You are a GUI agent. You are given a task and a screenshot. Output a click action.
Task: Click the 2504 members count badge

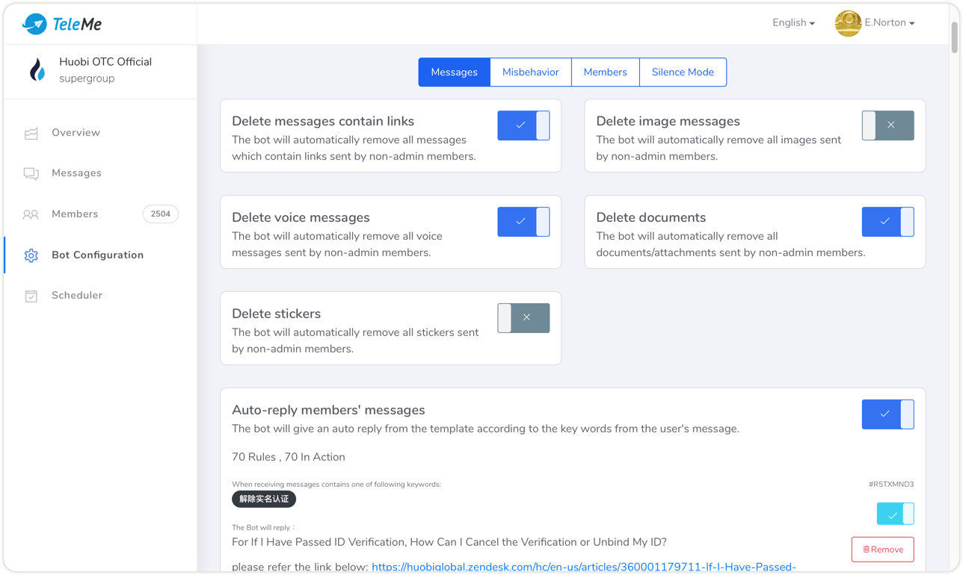point(160,214)
